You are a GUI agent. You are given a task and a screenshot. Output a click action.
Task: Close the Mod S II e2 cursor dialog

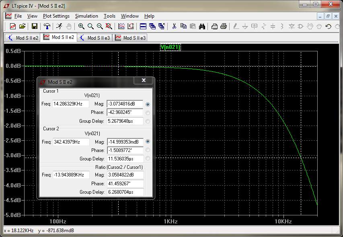pyautogui.click(x=144, y=81)
